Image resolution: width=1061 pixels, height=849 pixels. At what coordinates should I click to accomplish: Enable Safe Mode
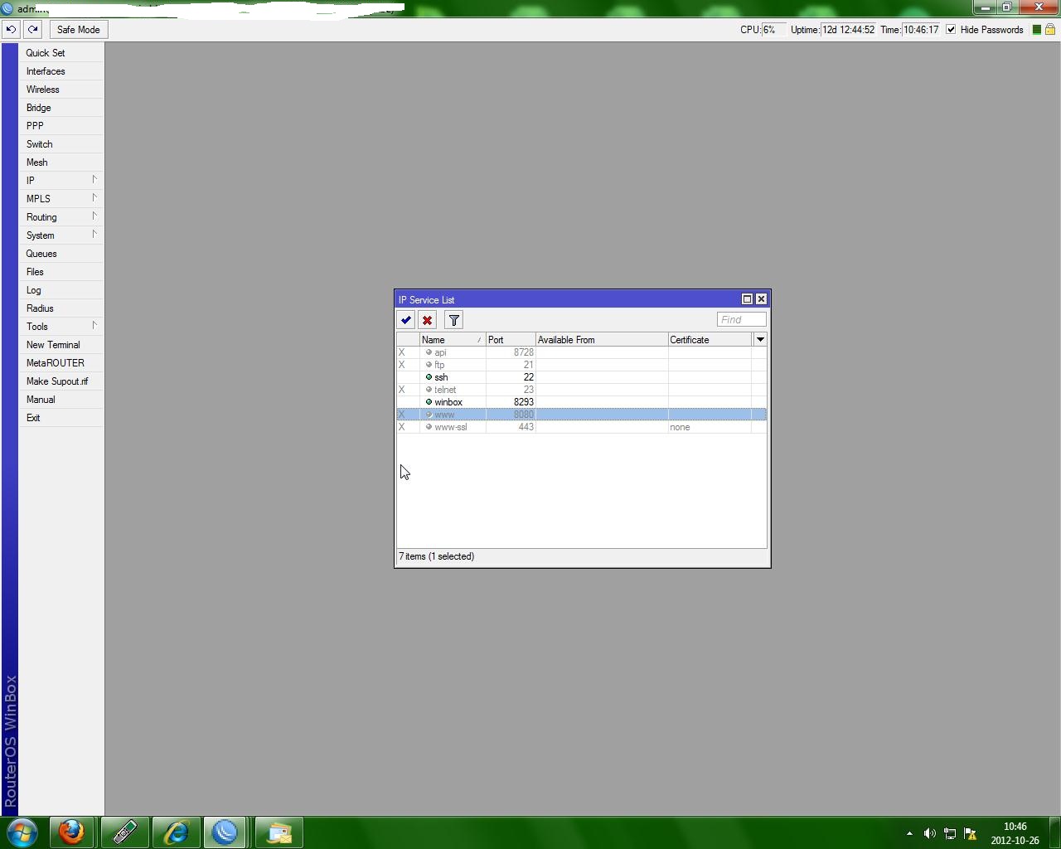pyautogui.click(x=78, y=29)
